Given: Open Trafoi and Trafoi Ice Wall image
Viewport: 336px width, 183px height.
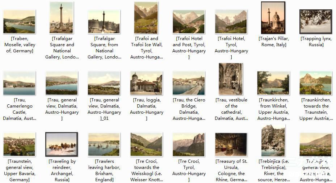Looking at the screenshot, I should click(146, 18).
